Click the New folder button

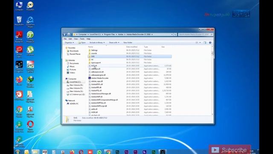[128, 43]
